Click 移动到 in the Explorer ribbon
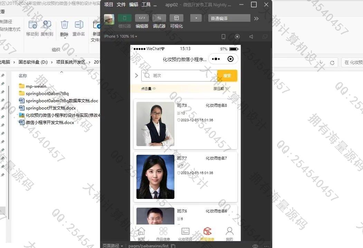The height and width of the screenshot is (248, 363). [32, 28]
